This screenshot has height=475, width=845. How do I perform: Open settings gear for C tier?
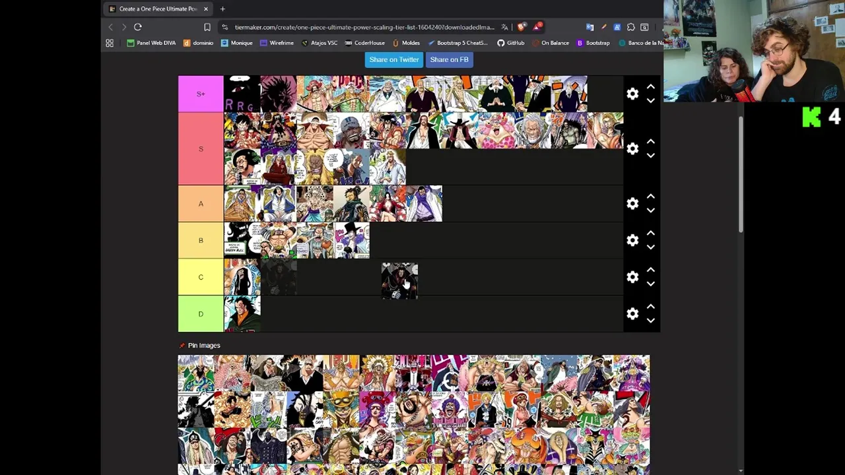click(x=632, y=277)
